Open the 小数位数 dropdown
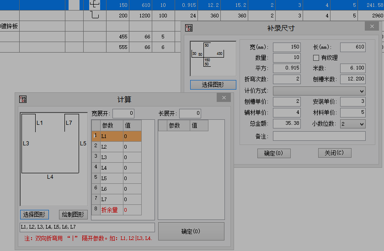 (352, 124)
